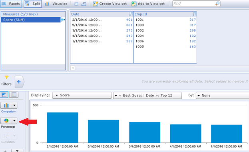Select date value 5/1/2016 12:00
249x152 pixels.
(x=102, y=25)
